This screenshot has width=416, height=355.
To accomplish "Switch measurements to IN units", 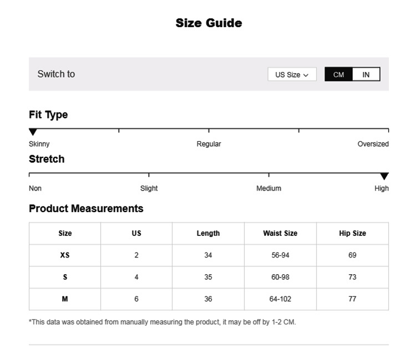I will coord(366,75).
